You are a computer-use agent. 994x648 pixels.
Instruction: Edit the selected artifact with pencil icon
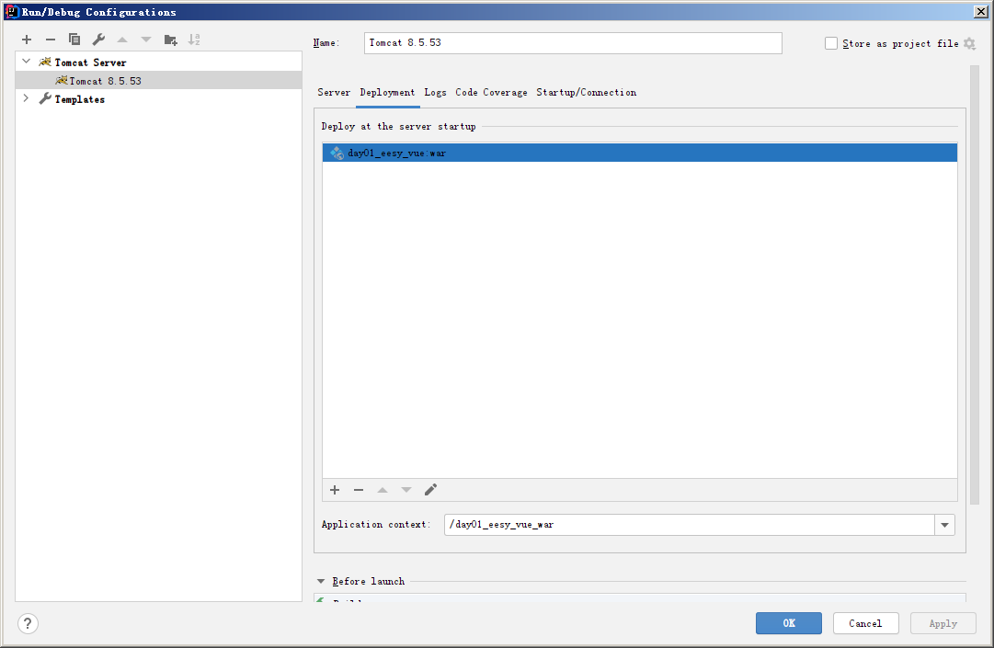point(430,490)
